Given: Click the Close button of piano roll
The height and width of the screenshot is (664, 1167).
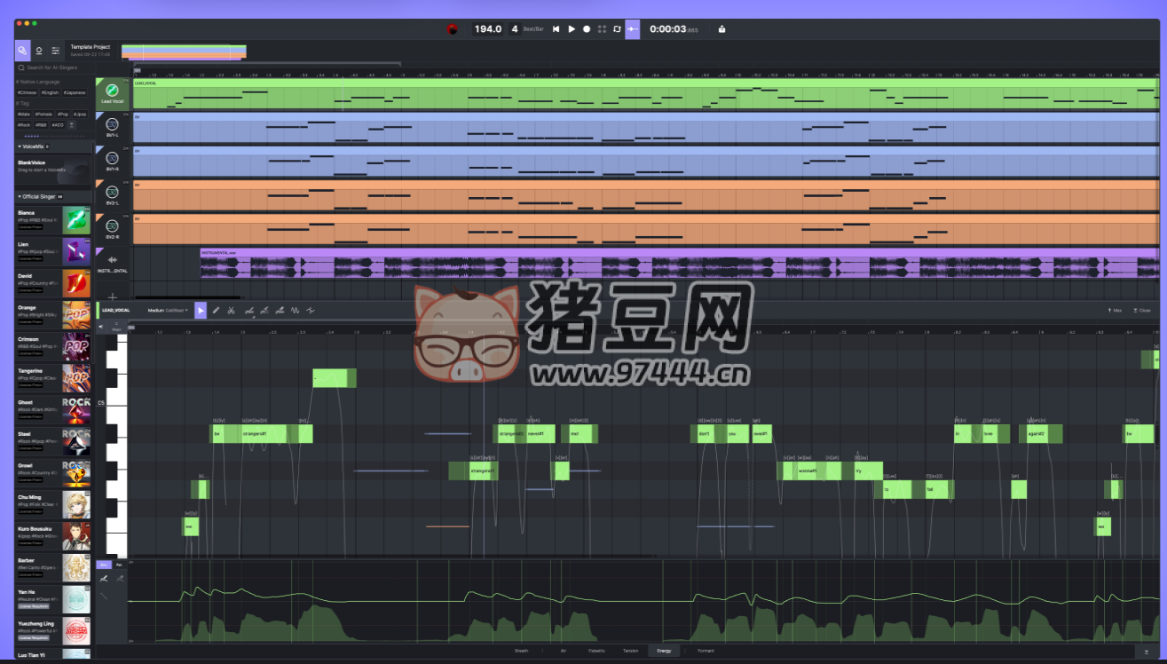Looking at the screenshot, I should tap(1141, 311).
